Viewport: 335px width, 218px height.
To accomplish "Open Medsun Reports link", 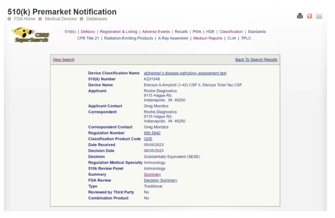I will click(x=208, y=38).
